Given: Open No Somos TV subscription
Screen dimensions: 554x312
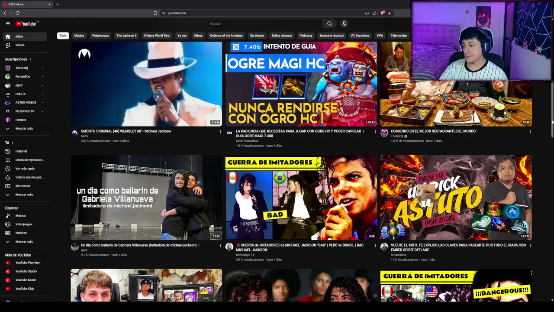Looking at the screenshot, I should point(25,111).
